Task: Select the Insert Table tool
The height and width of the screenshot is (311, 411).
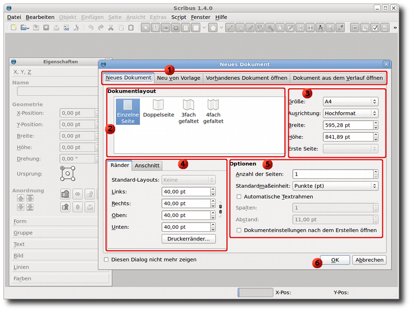Action: point(186,28)
